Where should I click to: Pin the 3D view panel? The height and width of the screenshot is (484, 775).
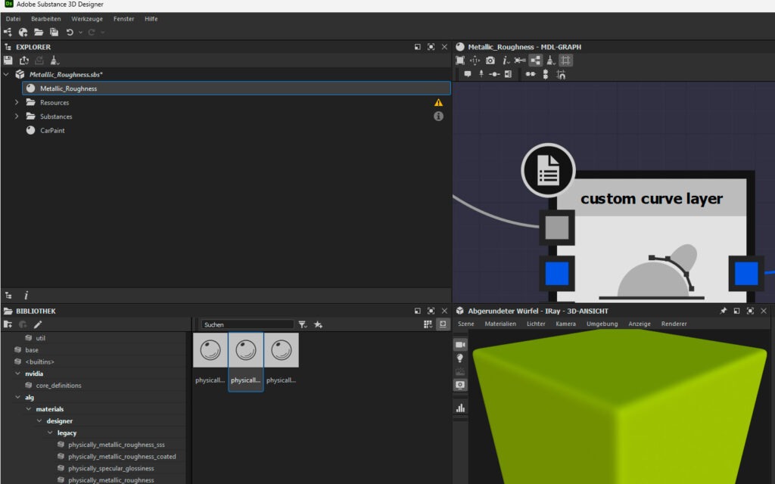click(x=723, y=311)
